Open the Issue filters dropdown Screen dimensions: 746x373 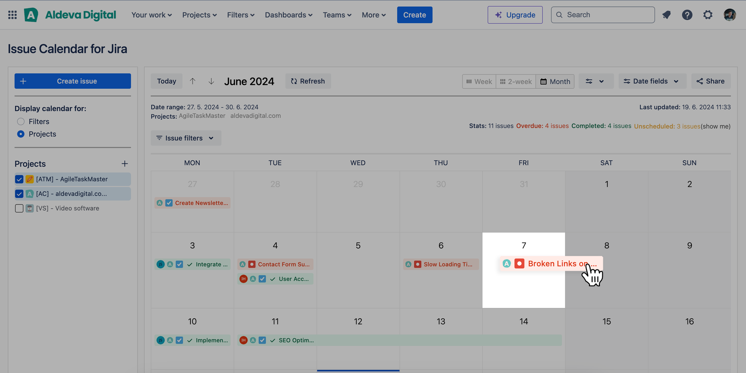click(x=186, y=138)
